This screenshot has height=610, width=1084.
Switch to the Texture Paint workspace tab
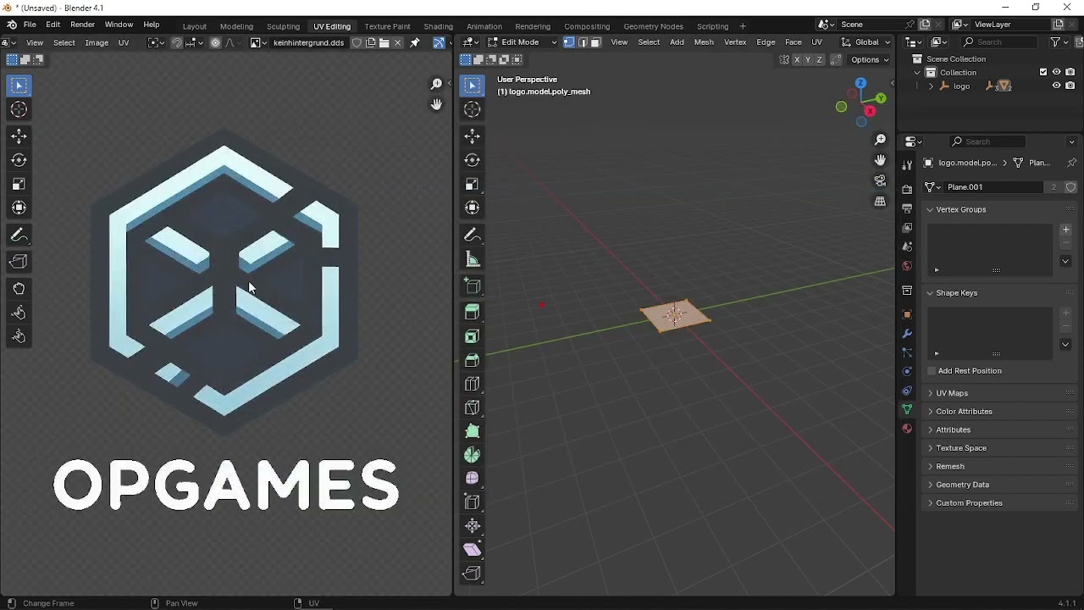tap(387, 26)
